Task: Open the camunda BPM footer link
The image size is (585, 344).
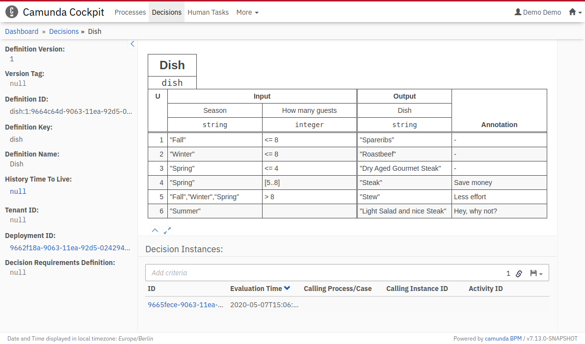Action: [x=503, y=339]
